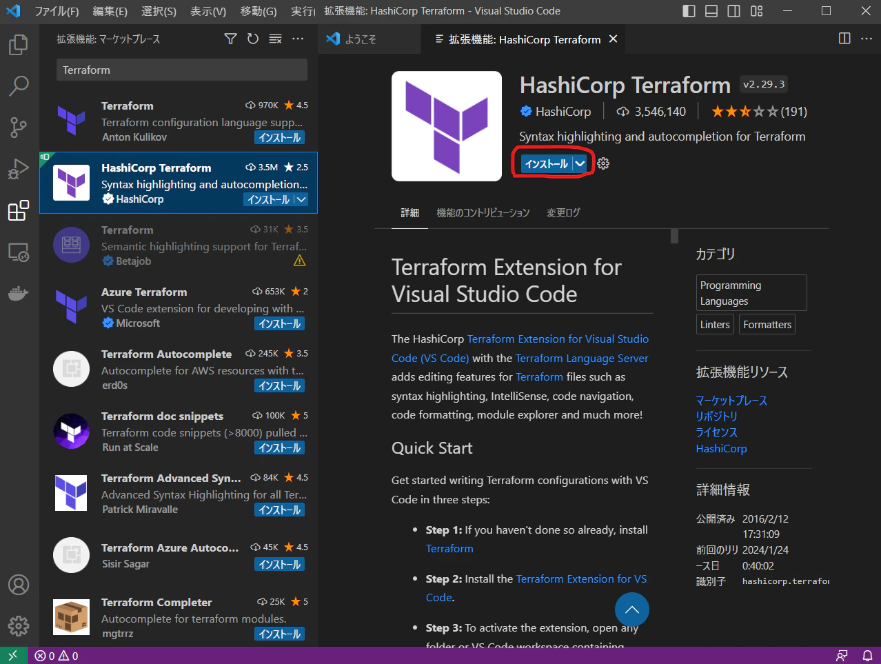This screenshot has width=881, height=664.
Task: Open the 編集(E) menu
Action: coord(110,11)
